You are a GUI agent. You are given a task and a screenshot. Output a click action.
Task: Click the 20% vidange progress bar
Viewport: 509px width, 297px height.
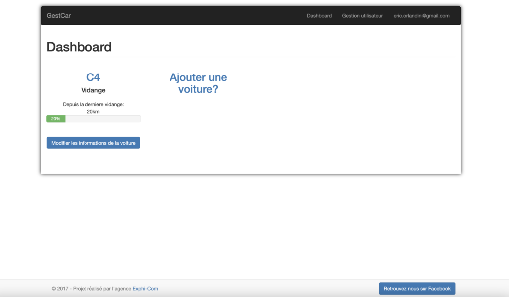(x=93, y=119)
